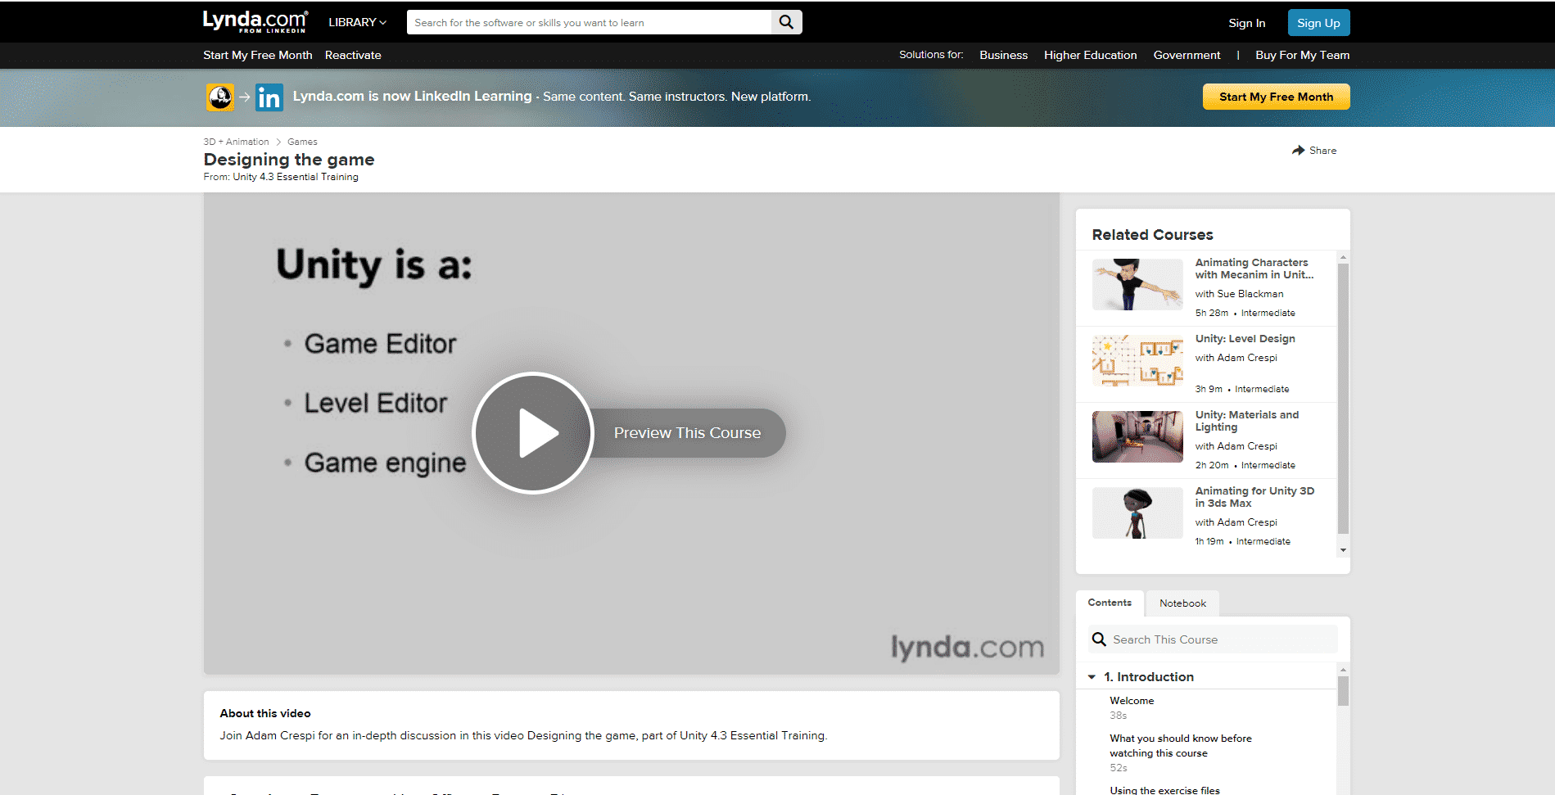This screenshot has width=1555, height=795.
Task: Open the Welcome lesson
Action: (x=1132, y=701)
